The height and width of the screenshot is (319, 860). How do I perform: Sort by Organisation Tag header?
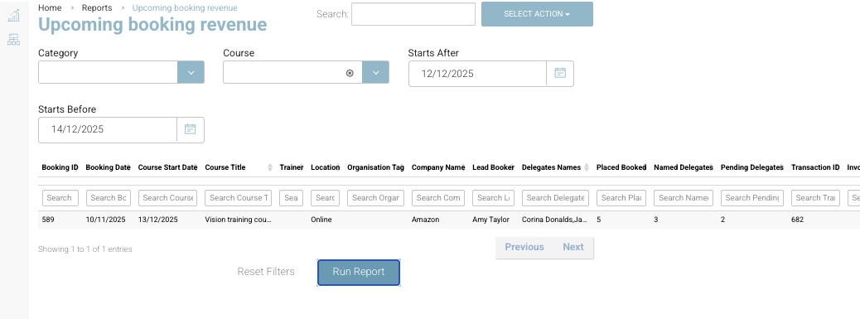pos(375,167)
